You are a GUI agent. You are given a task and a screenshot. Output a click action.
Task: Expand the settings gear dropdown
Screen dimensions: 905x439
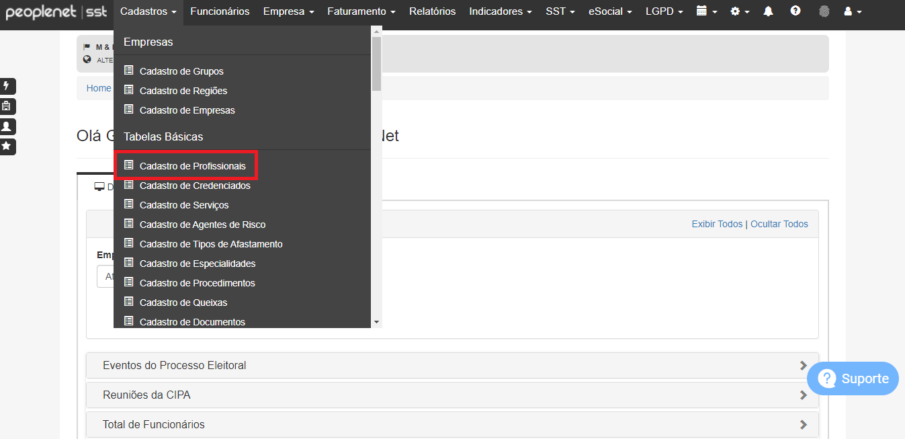pyautogui.click(x=739, y=11)
